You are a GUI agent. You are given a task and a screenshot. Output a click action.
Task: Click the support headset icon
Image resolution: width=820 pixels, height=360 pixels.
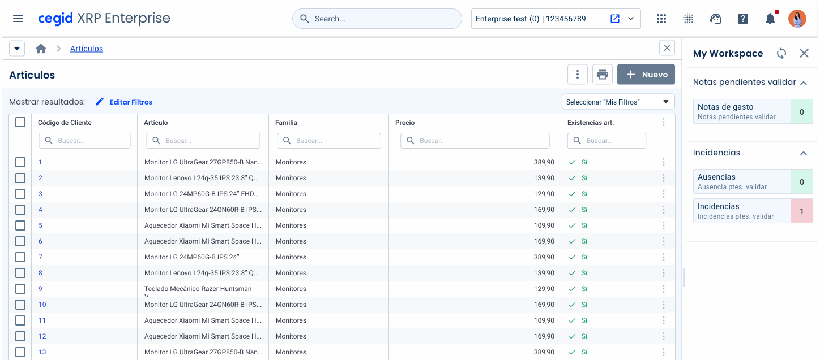tap(716, 19)
